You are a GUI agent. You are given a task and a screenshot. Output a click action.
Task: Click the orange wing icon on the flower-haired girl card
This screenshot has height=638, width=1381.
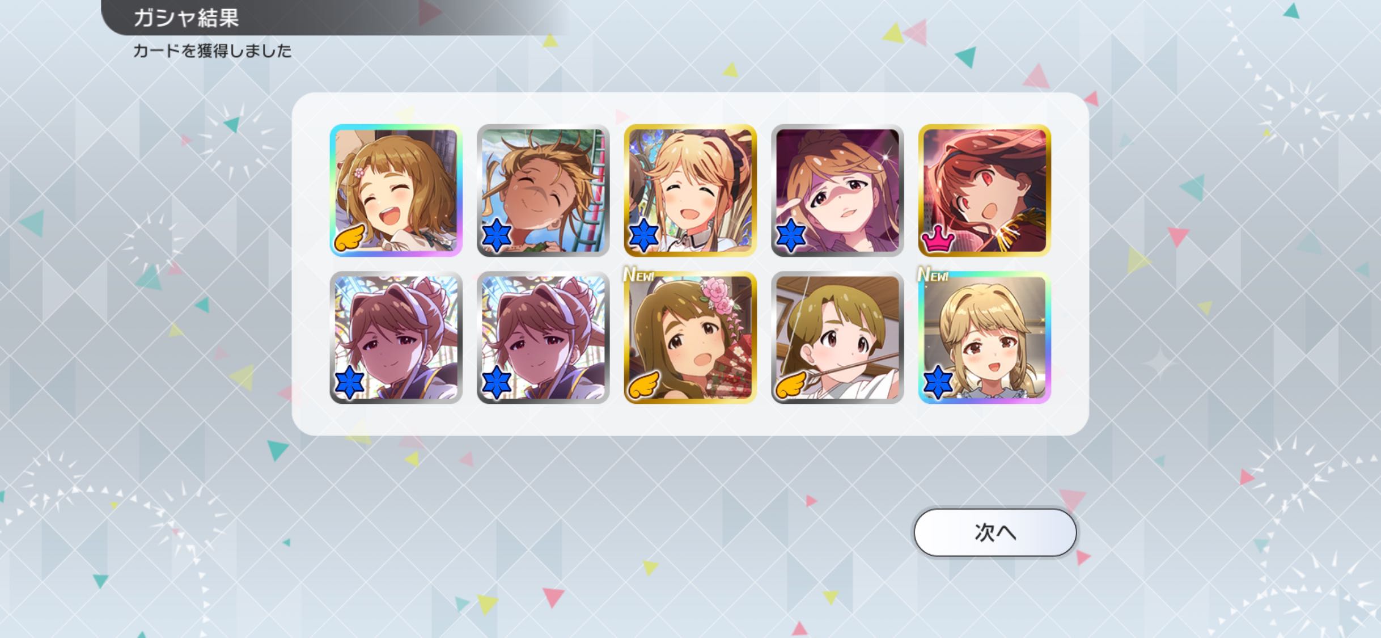tap(644, 385)
